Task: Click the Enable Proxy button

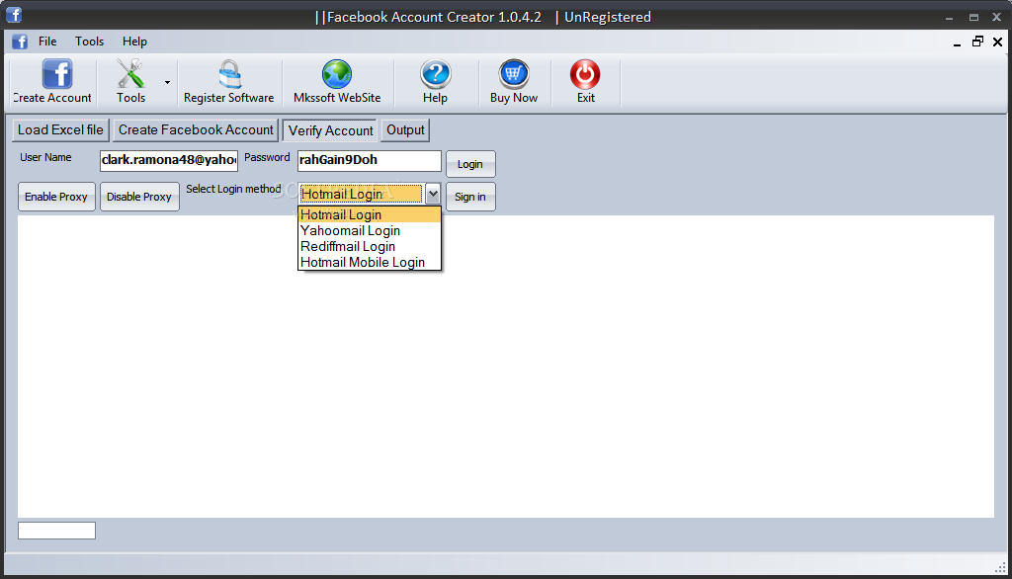Action: 56,197
